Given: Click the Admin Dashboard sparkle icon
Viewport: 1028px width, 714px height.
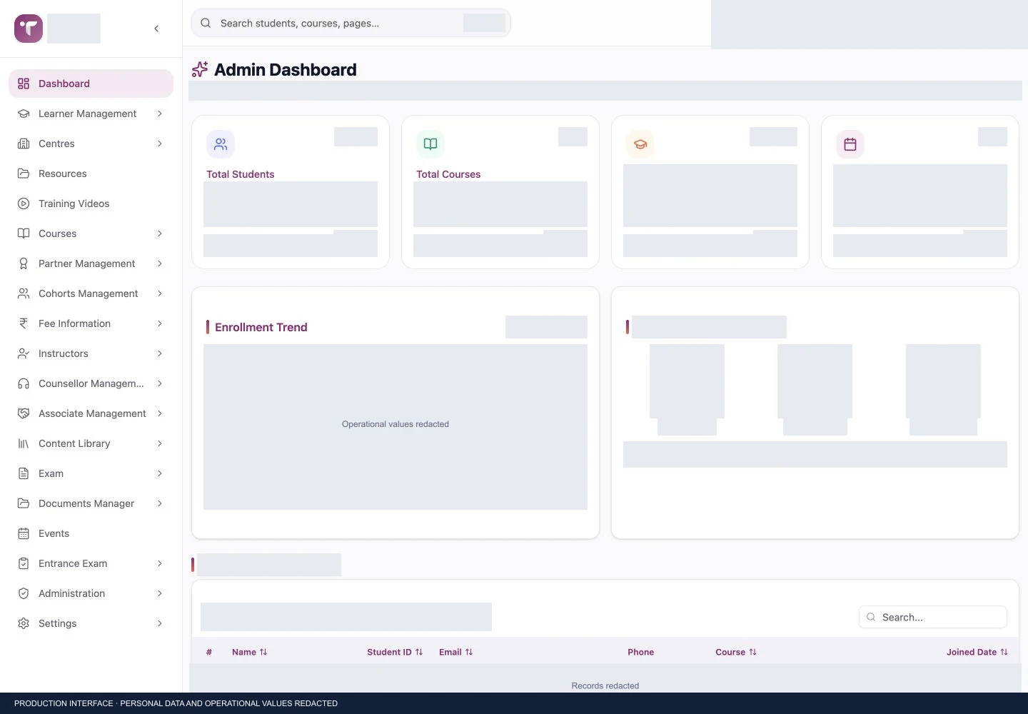Looking at the screenshot, I should [x=200, y=69].
